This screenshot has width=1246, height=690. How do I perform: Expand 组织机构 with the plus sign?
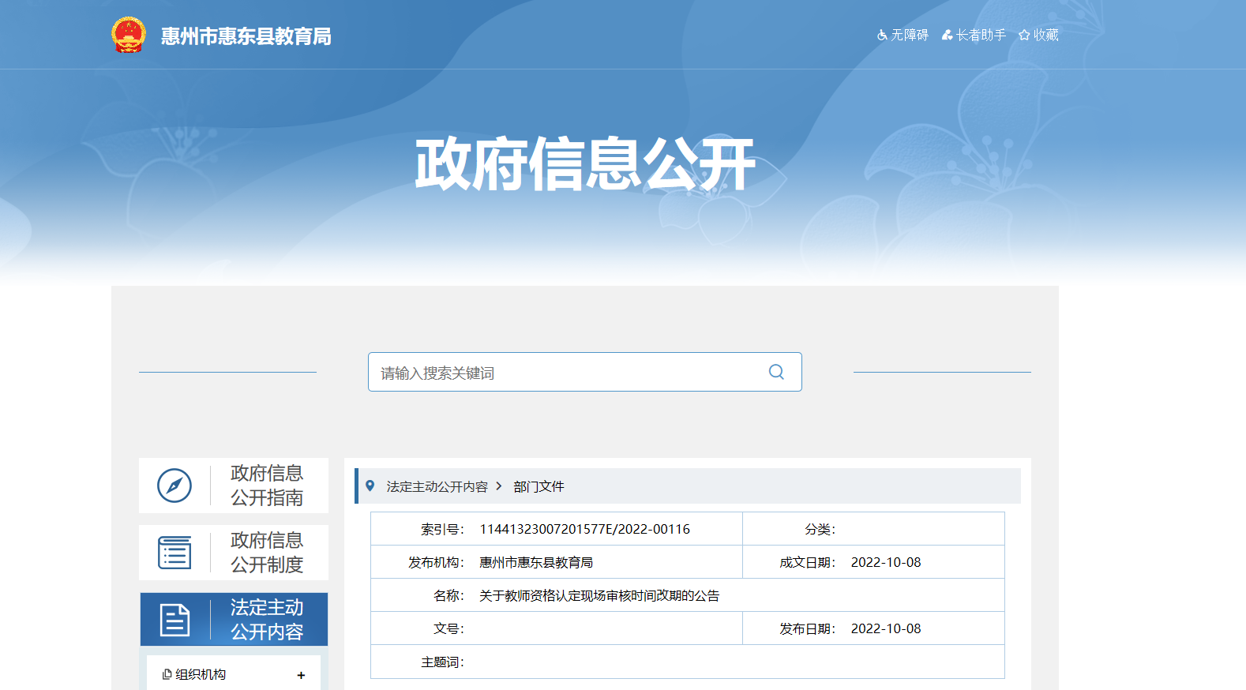(x=301, y=675)
